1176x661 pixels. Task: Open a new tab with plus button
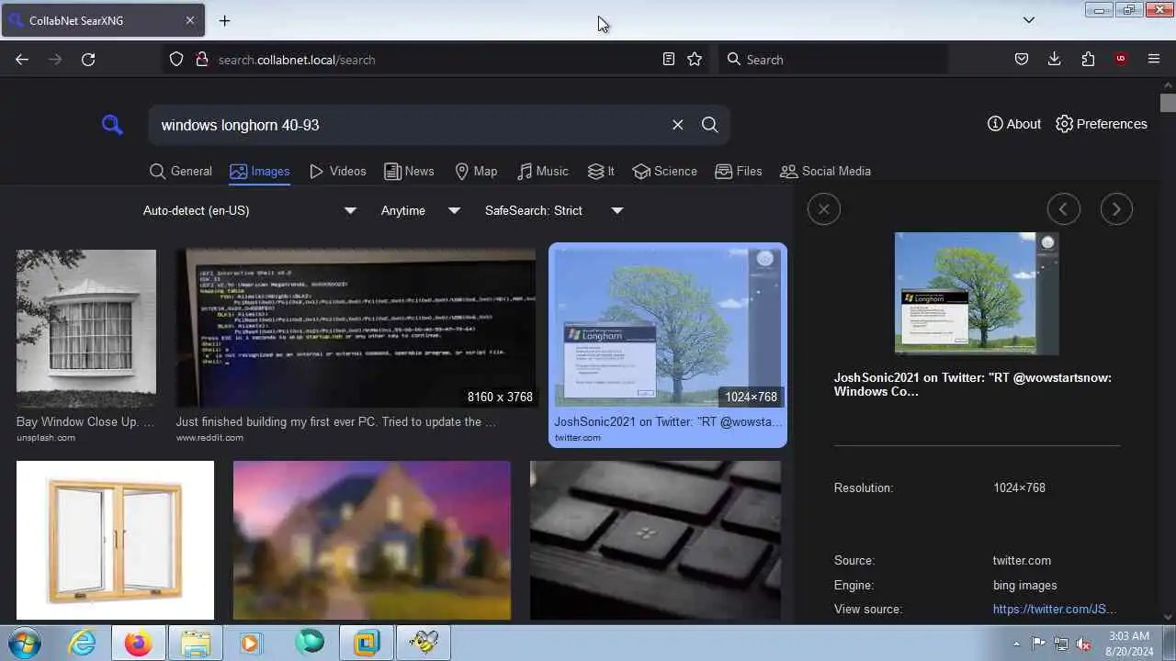(224, 20)
